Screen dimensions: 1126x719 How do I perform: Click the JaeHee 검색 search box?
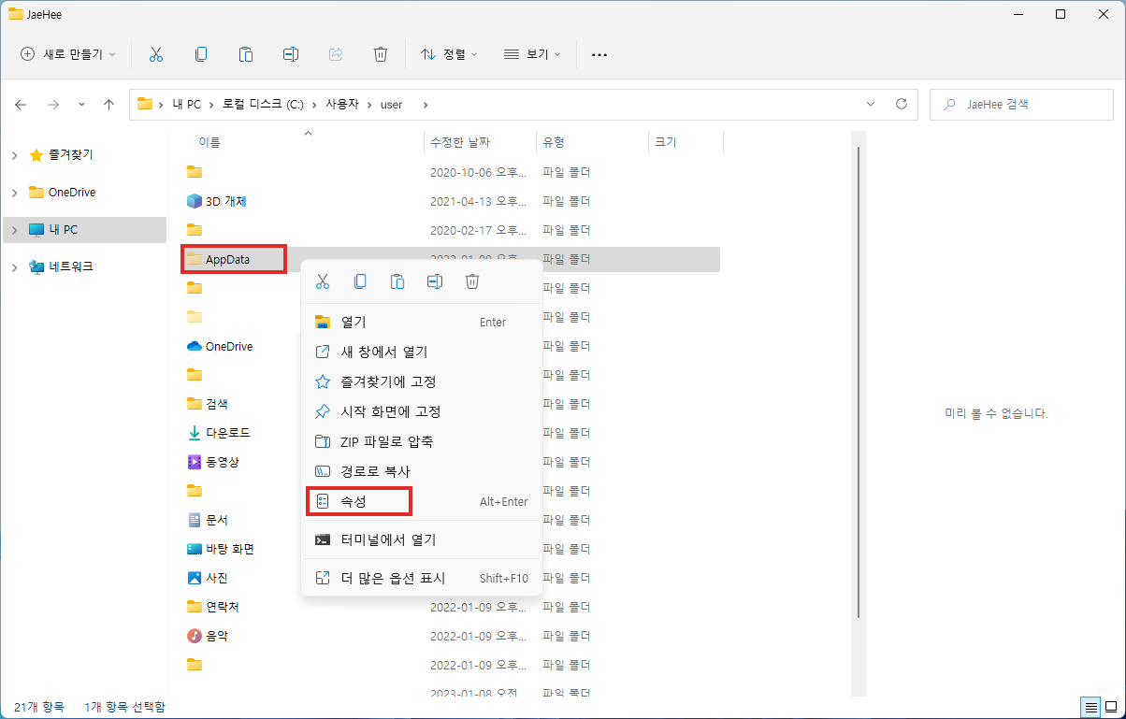[x=1022, y=105]
